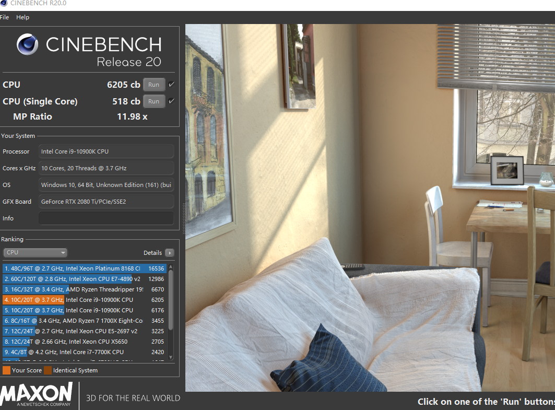Toggle the CPU test checkbox
The height and width of the screenshot is (410, 555).
click(171, 84)
